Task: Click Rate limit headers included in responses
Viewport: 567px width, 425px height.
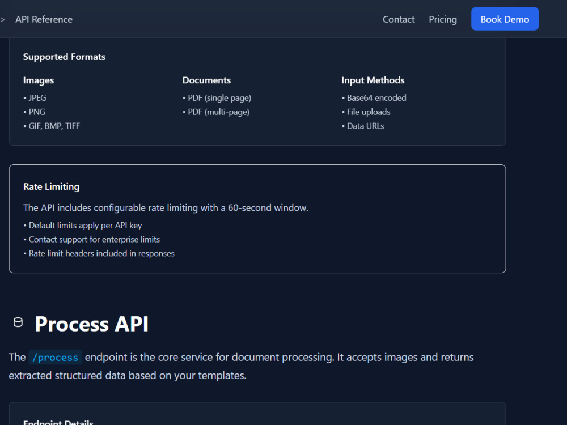Action: tap(99, 254)
